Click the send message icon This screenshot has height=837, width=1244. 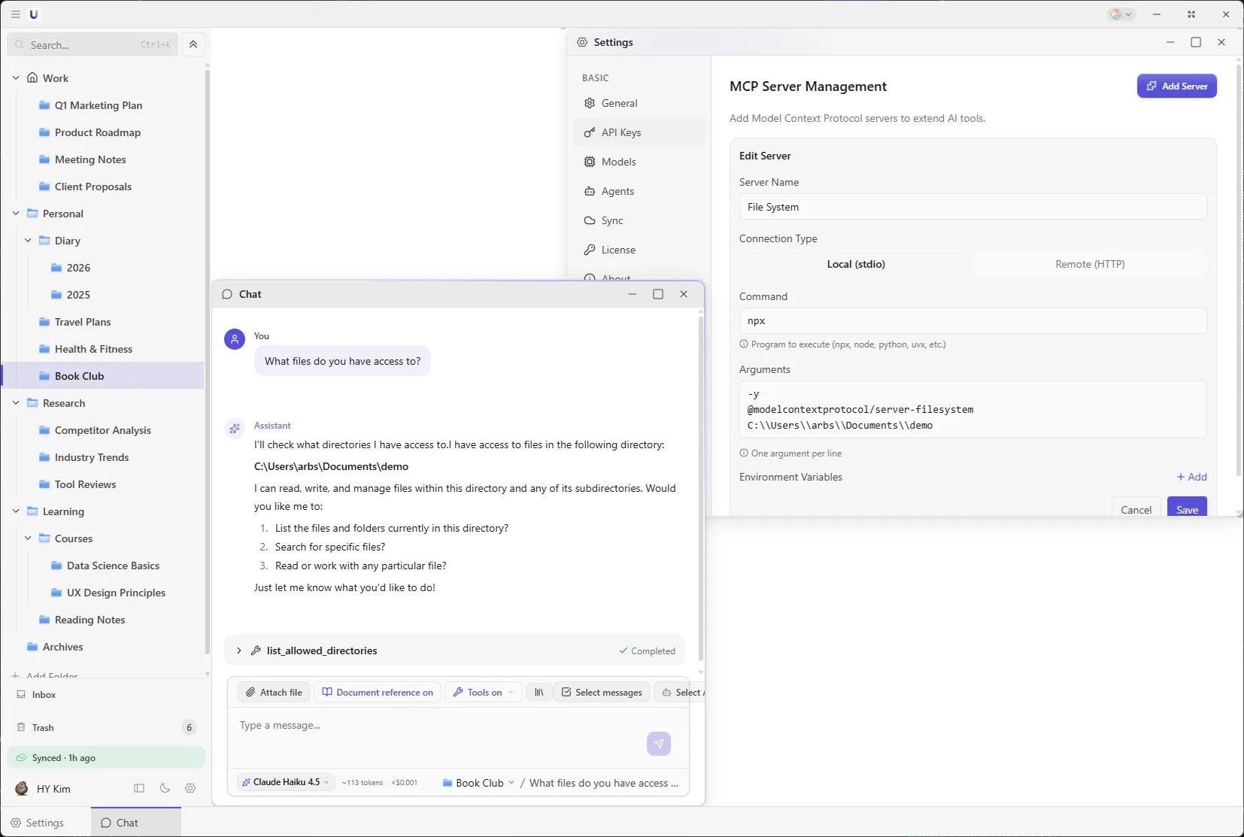658,744
